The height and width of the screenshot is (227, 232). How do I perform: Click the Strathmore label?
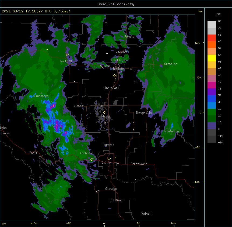click(139, 164)
